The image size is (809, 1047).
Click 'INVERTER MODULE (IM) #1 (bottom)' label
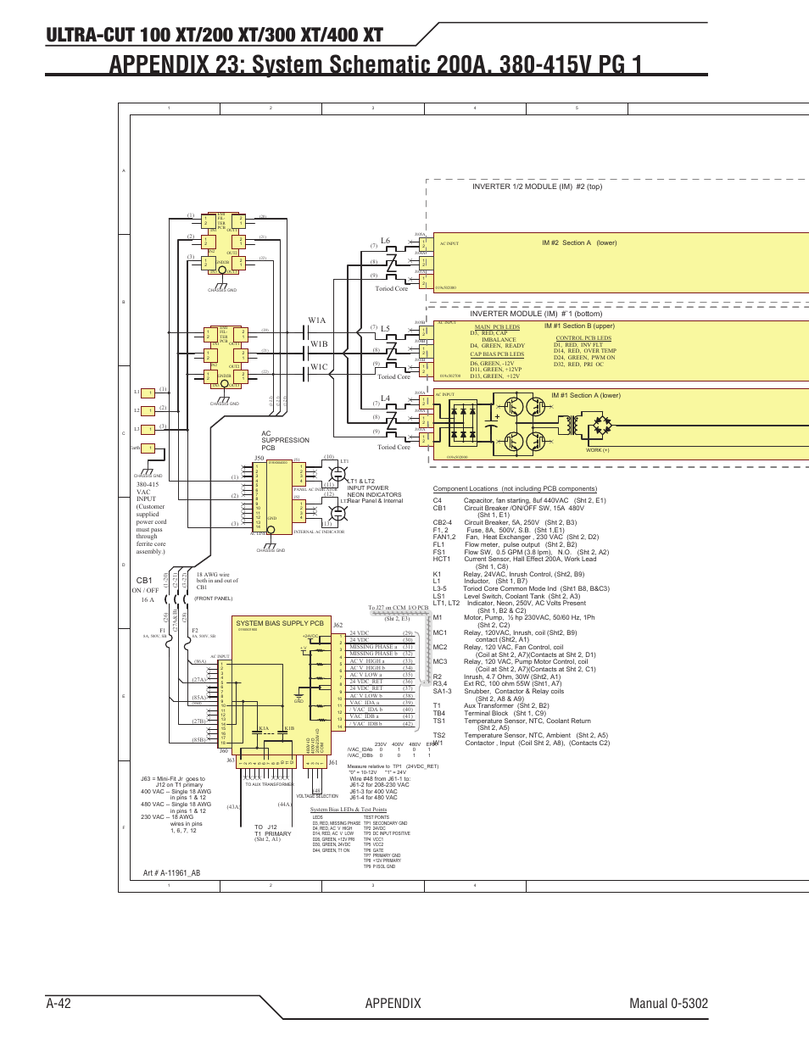coord(536,314)
